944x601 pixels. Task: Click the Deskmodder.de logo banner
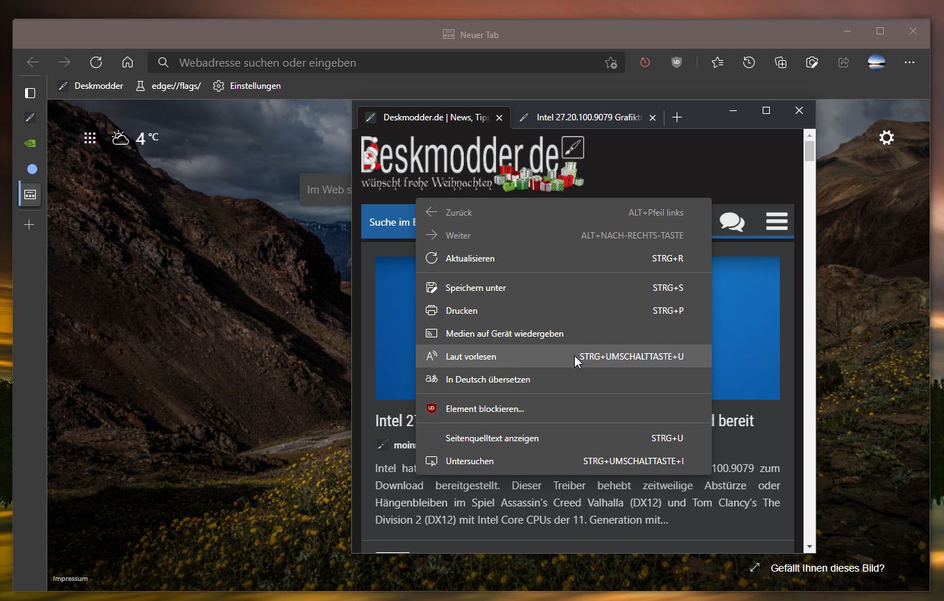coord(472,163)
